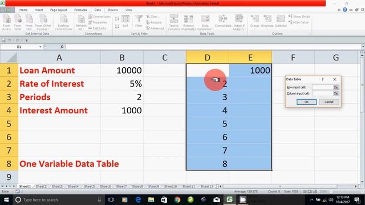Viewport: 365px width, 205px height.
Task: Open the Windows Start menu
Action: (6, 200)
